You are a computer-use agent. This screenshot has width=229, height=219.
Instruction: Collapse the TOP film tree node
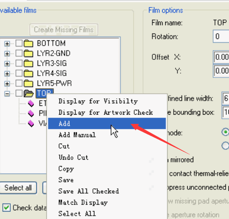tap(7, 94)
